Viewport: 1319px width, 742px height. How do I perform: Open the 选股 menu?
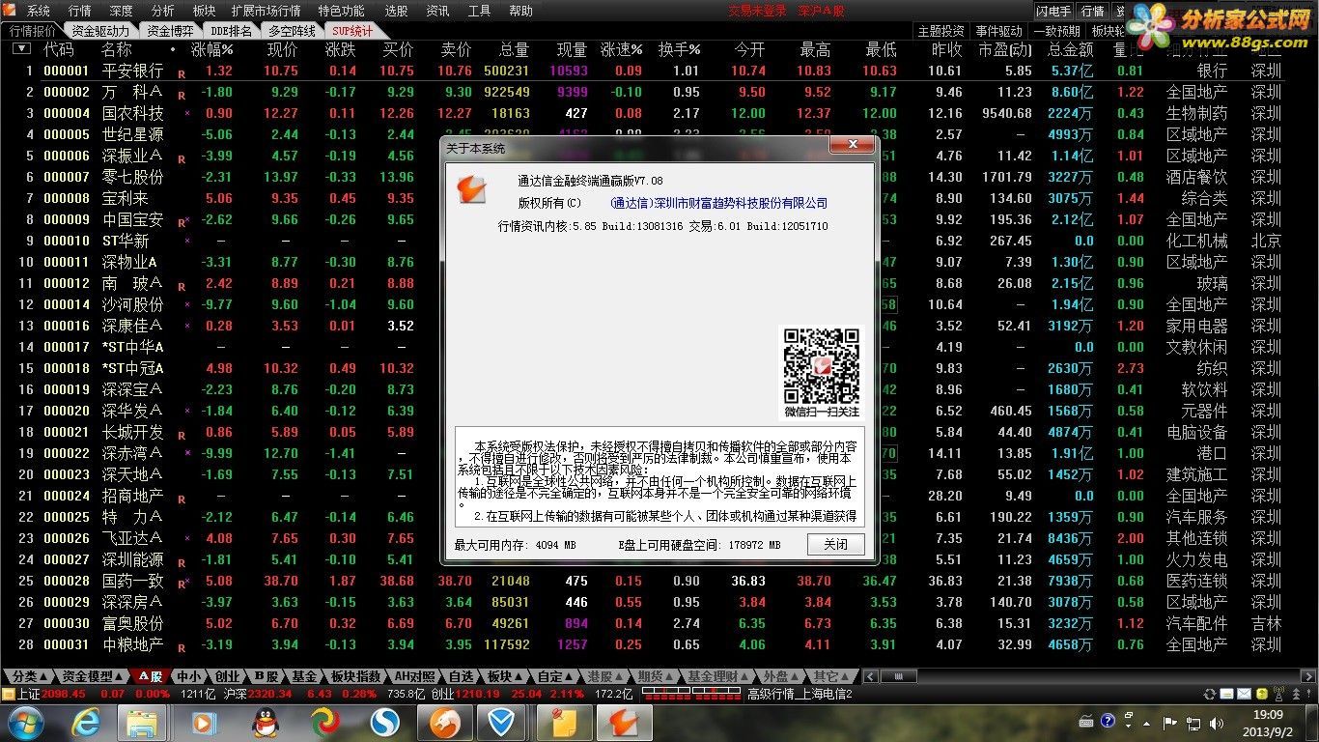397,11
